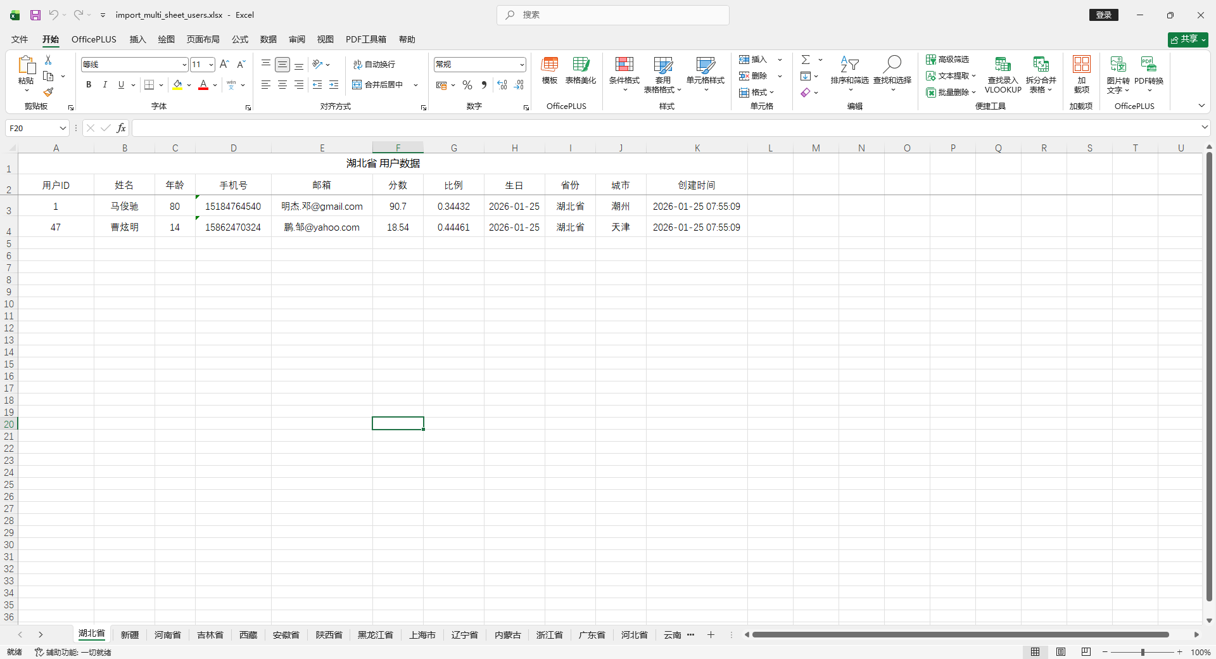Expand the number format combo box
Image resolution: width=1216 pixels, height=659 pixels.
click(522, 65)
